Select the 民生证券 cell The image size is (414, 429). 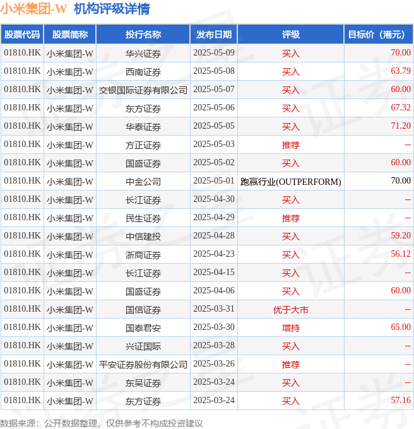click(x=143, y=218)
